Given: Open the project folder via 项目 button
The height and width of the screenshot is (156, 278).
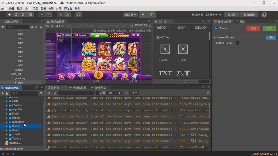Looking at the screenshot, I should point(232,15).
